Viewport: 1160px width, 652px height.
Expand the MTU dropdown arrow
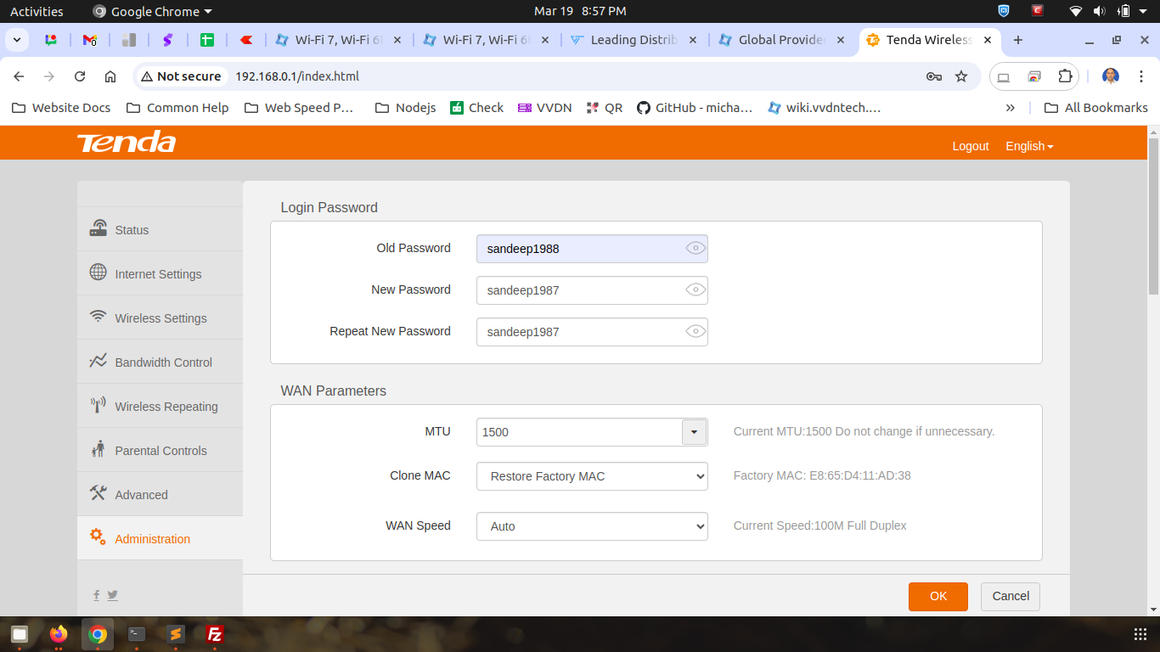[x=694, y=432]
